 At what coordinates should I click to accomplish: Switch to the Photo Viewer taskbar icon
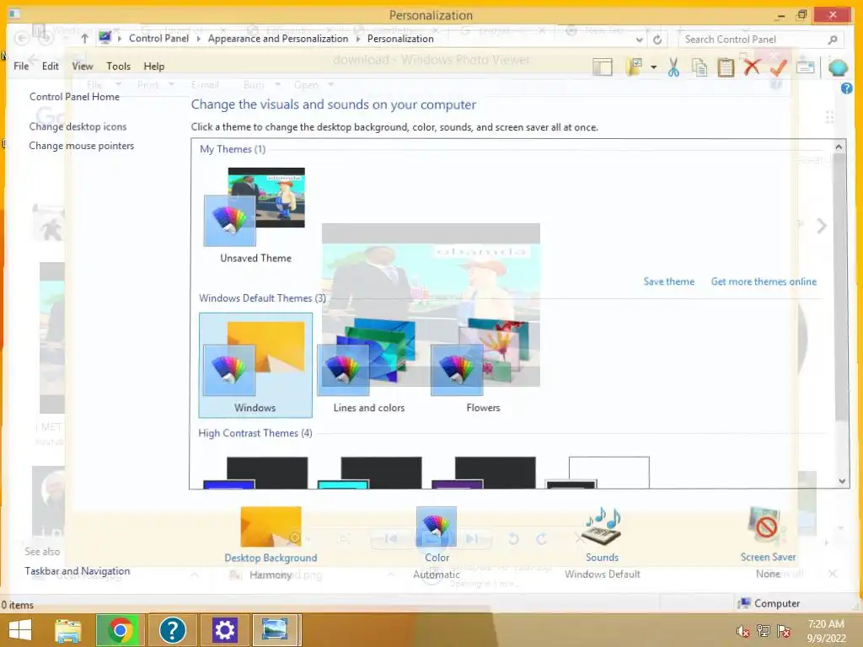(276, 630)
